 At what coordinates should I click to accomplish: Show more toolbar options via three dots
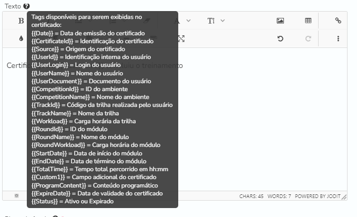coord(338,38)
